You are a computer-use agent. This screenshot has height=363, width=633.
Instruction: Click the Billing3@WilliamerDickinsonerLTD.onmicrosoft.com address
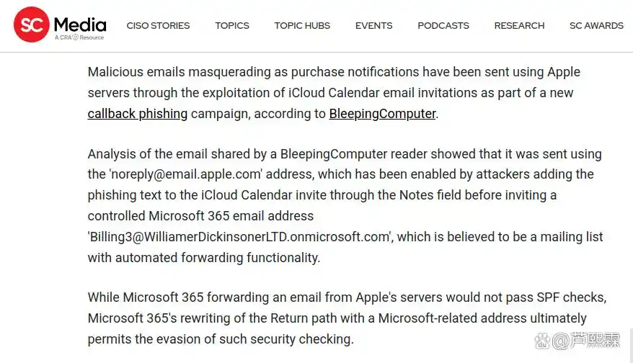[x=239, y=237]
